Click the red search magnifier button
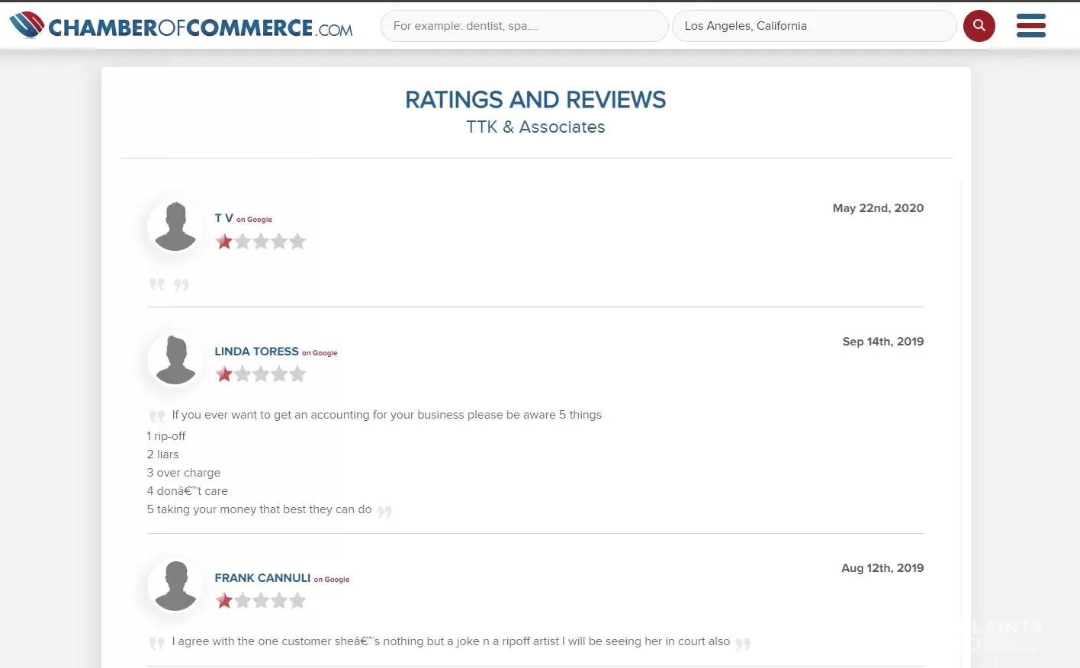Screen dimensions: 1080x668 click(979, 26)
